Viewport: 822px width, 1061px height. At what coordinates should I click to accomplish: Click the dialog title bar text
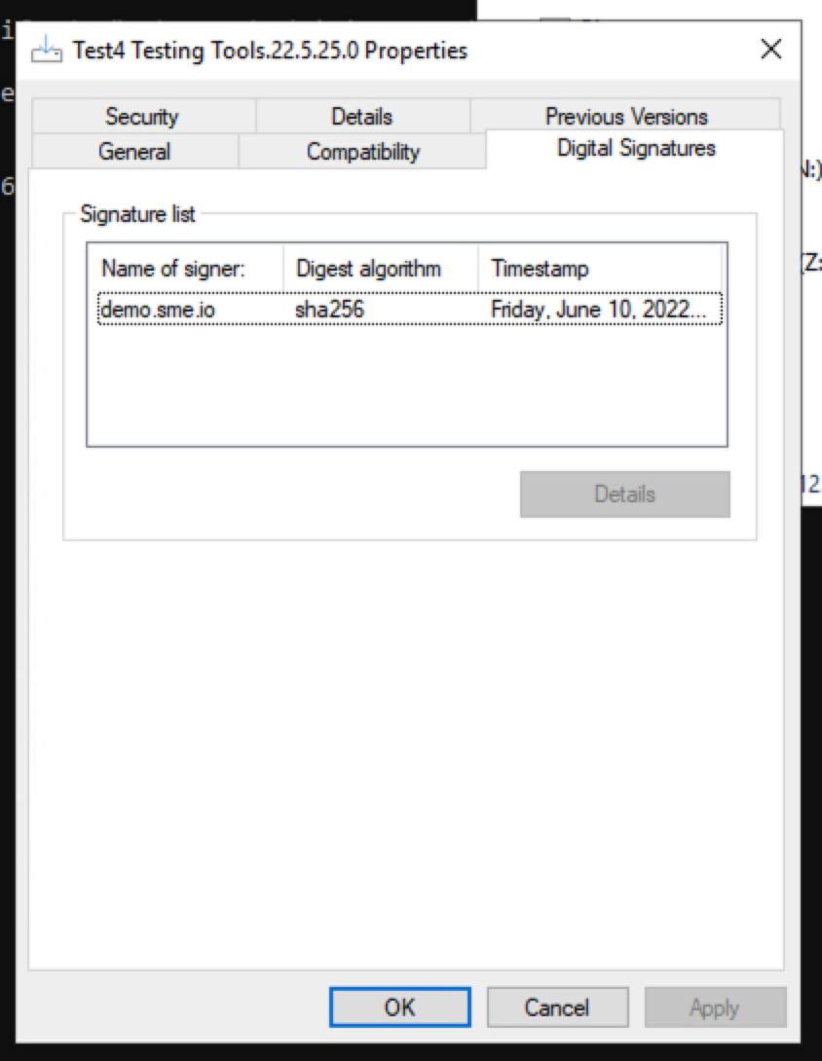pyautogui.click(x=270, y=51)
